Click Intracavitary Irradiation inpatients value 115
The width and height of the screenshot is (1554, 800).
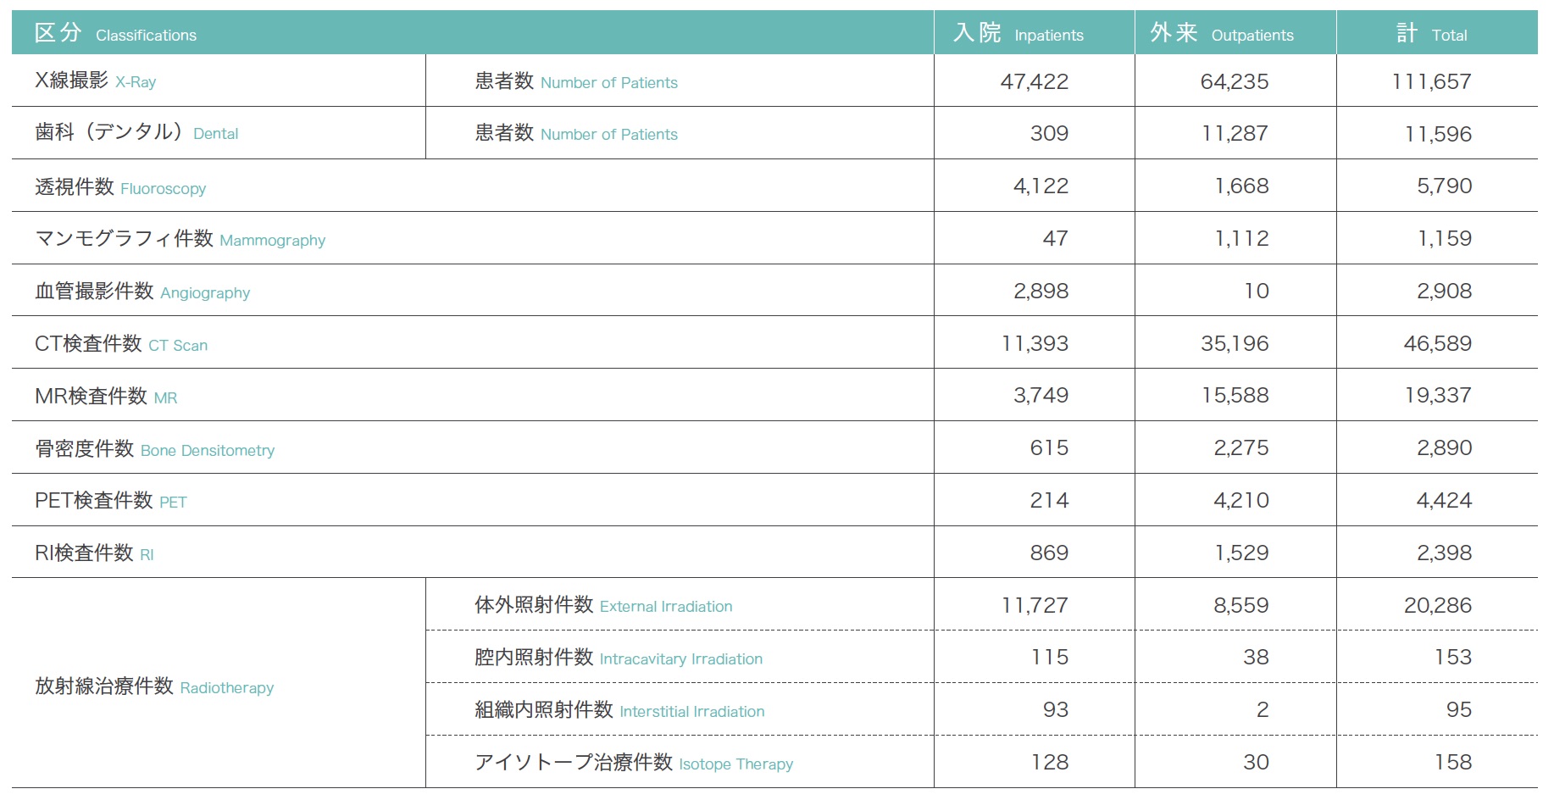coord(1050,658)
